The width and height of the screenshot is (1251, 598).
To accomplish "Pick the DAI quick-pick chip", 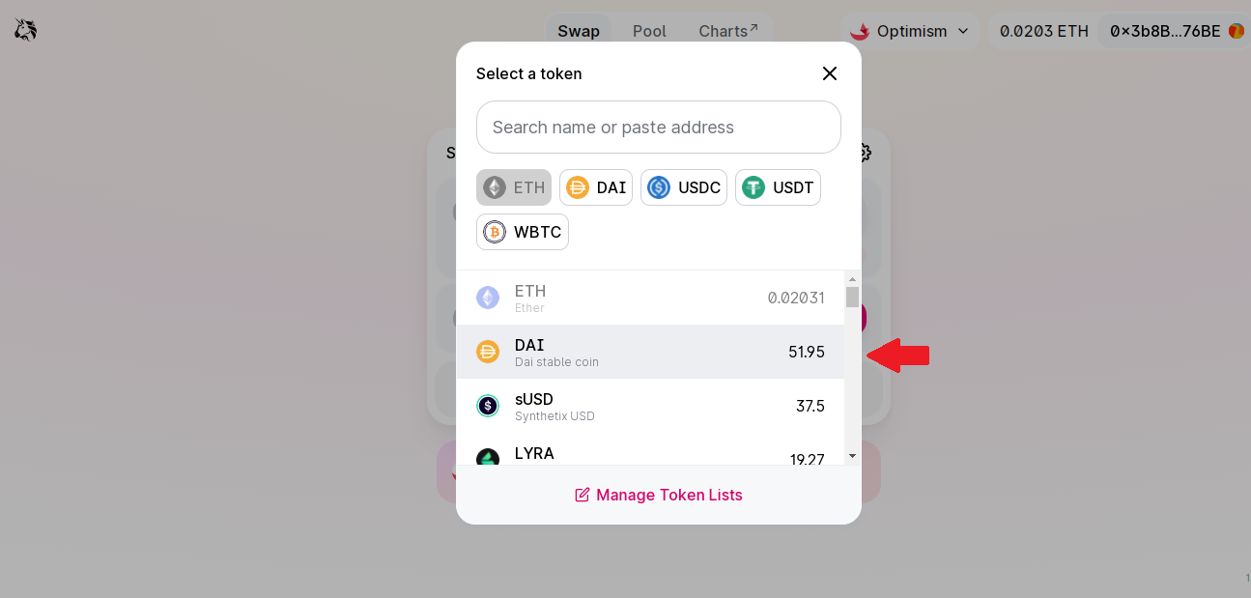I will pyautogui.click(x=596, y=187).
